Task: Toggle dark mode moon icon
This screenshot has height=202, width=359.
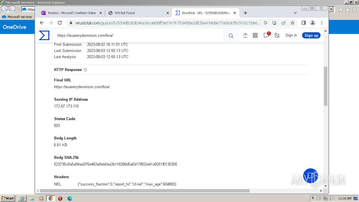Action: [x=277, y=35]
